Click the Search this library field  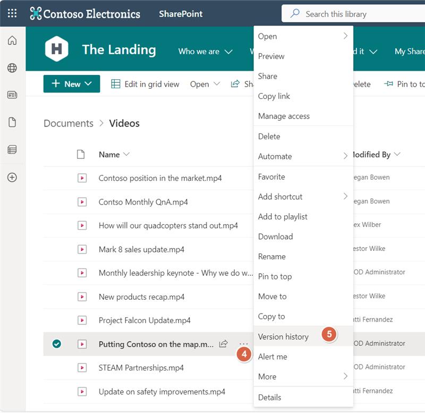[x=353, y=14]
